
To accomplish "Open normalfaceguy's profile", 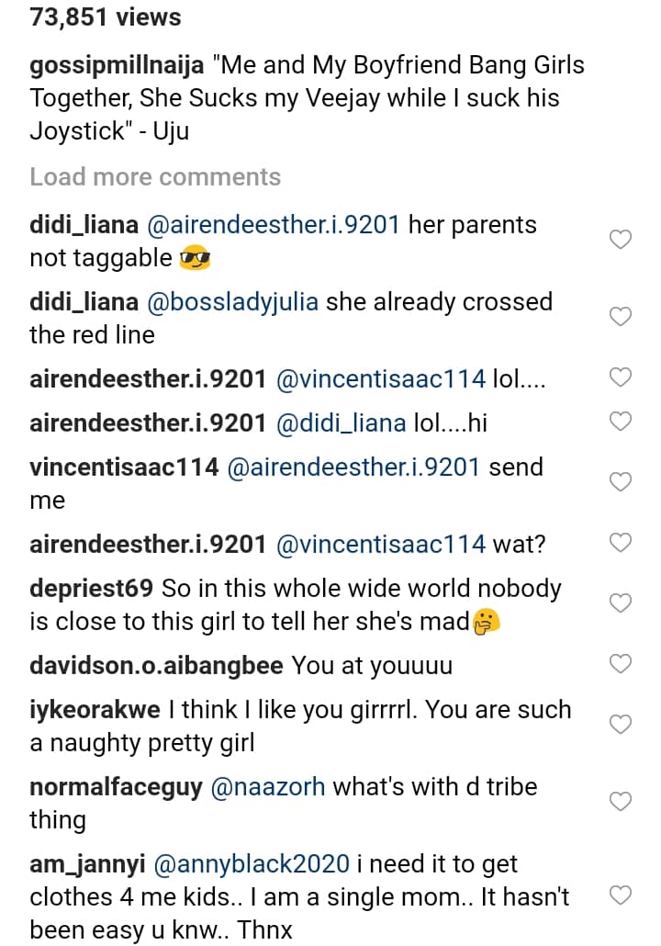I will 116,786.
